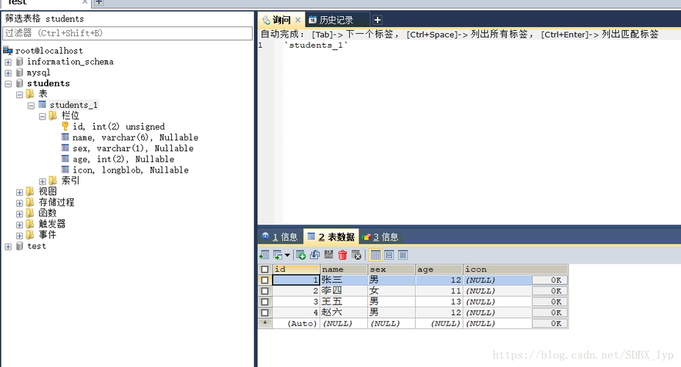Switch to form view mode
Screen dimensions: 681x367
(x=389, y=255)
